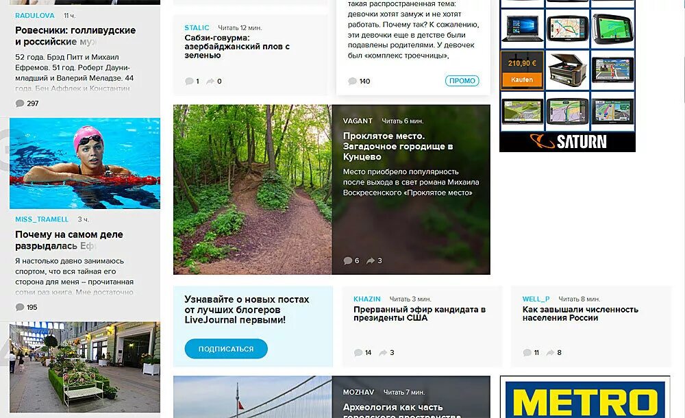Open the RADULOVA author link
685x418 pixels.
35,15
